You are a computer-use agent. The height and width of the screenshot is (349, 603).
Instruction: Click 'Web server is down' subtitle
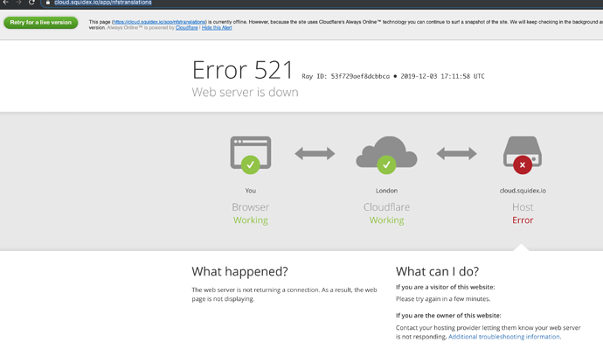245,93
